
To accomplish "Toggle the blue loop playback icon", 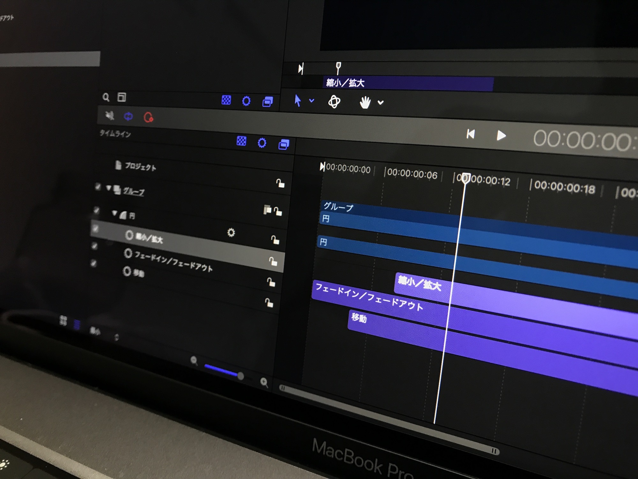I will coord(128,116).
